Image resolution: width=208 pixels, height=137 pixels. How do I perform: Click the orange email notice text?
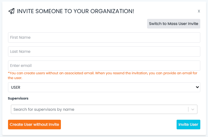click(103, 76)
